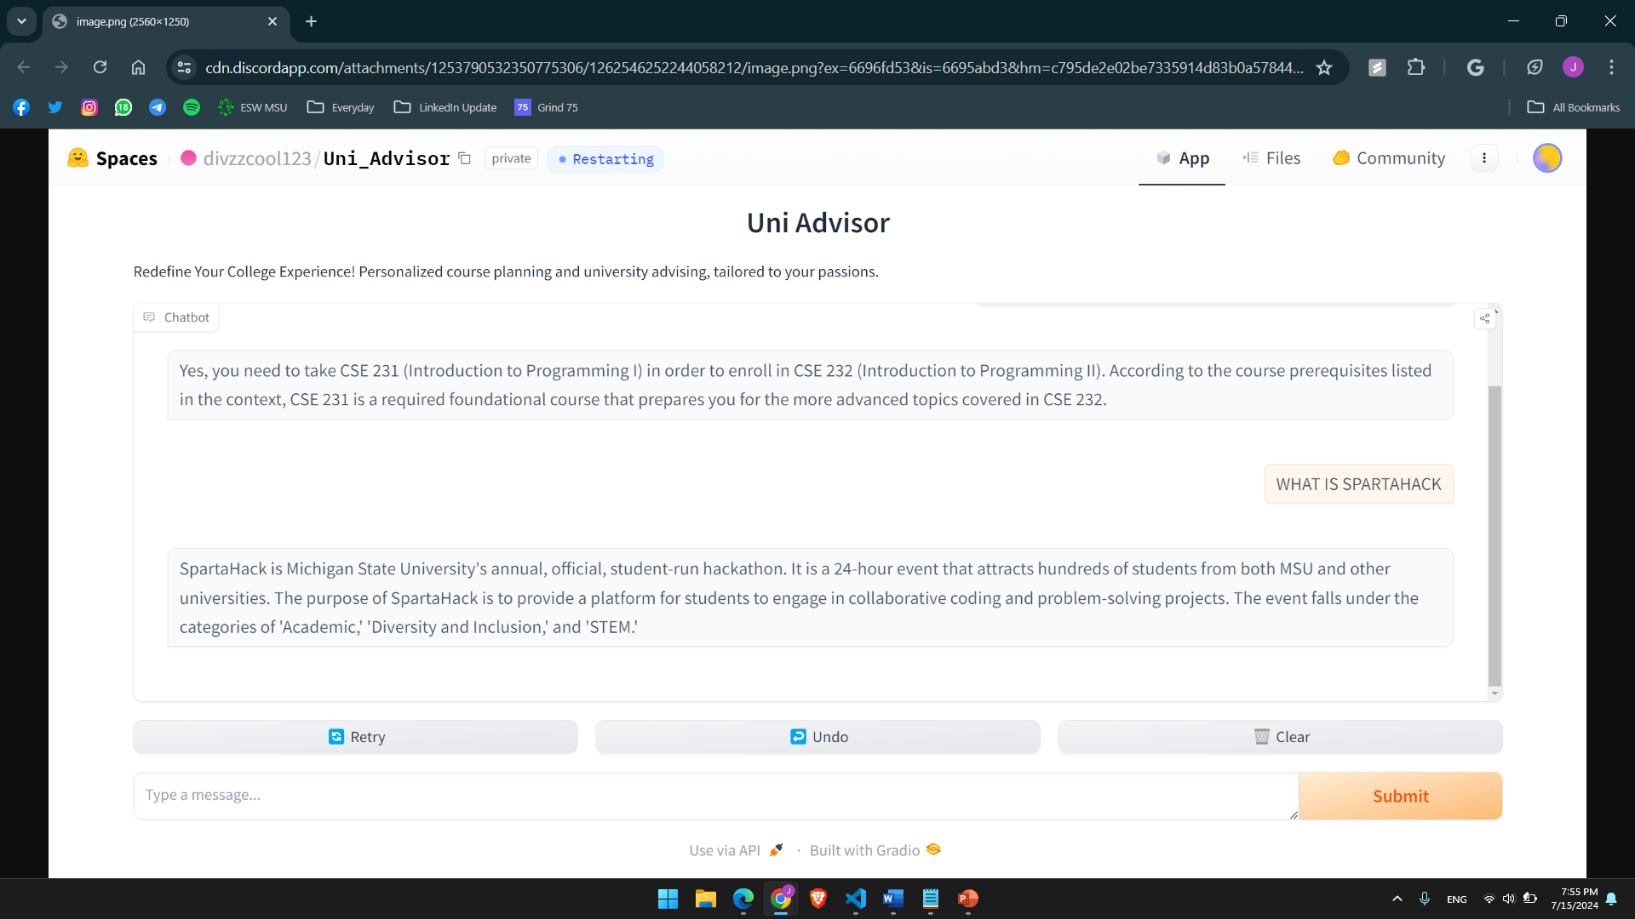Click the site information icon in address bar

(x=184, y=67)
